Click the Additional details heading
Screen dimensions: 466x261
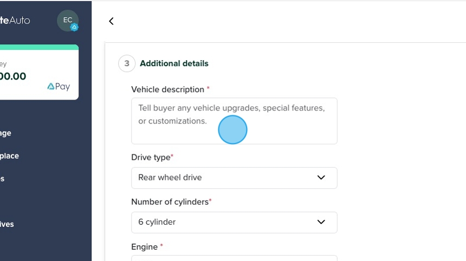tap(174, 63)
